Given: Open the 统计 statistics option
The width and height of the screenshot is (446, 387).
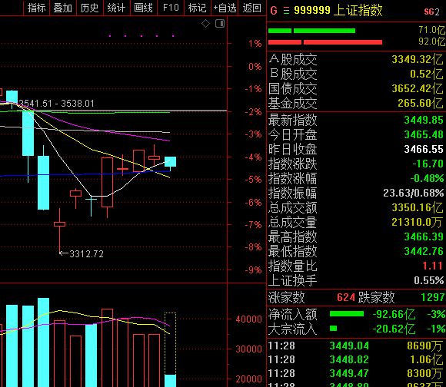Looking at the screenshot, I should 116,8.
